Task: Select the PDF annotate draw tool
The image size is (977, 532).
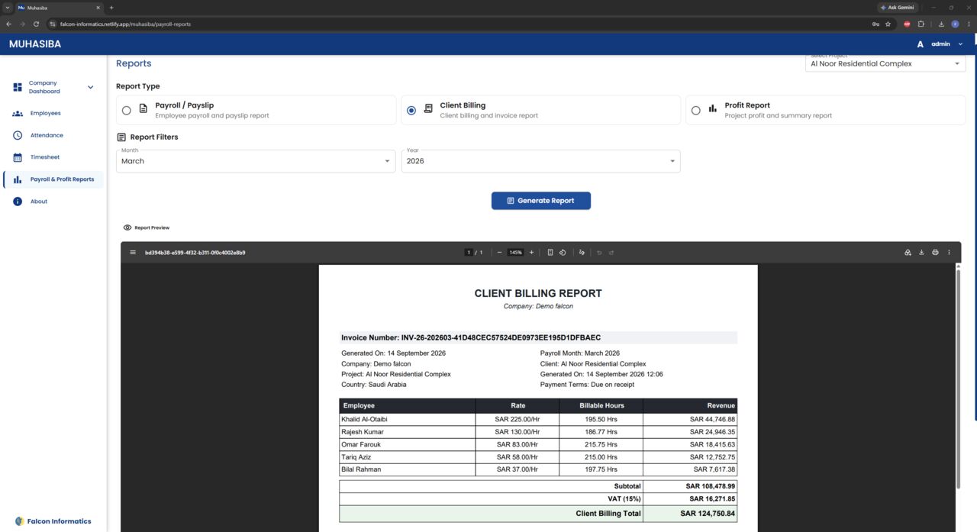Action: [582, 253]
